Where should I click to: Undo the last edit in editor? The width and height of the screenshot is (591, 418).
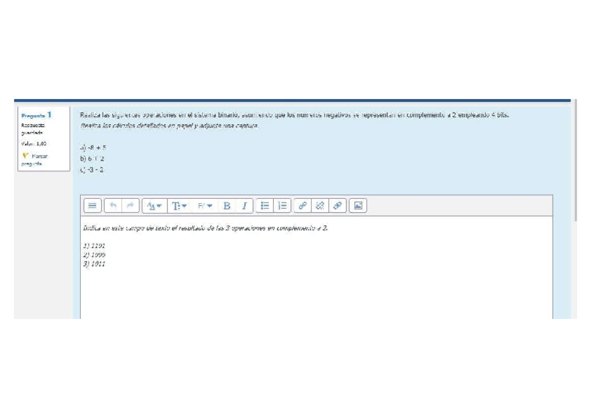click(x=113, y=206)
